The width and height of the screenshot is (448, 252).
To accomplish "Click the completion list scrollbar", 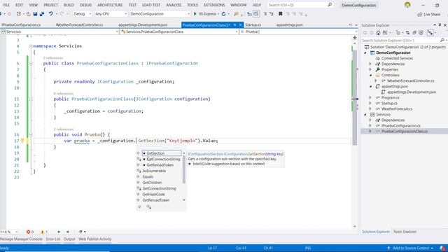I will (x=183, y=169).
